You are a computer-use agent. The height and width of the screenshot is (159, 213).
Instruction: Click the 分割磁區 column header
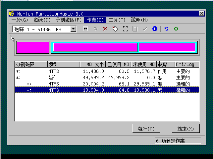[x=31, y=64]
